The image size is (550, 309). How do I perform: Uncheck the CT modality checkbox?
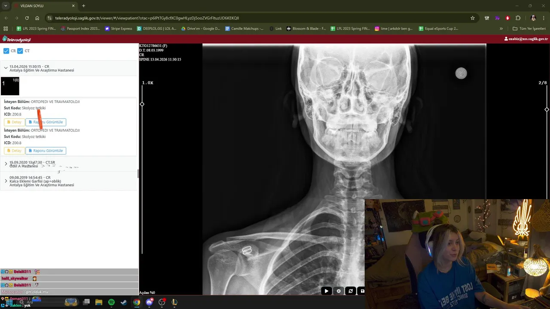coord(20,51)
